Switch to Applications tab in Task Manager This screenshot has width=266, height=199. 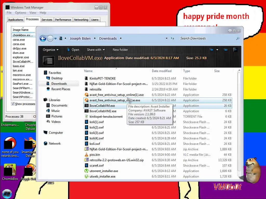[x=15, y=20]
